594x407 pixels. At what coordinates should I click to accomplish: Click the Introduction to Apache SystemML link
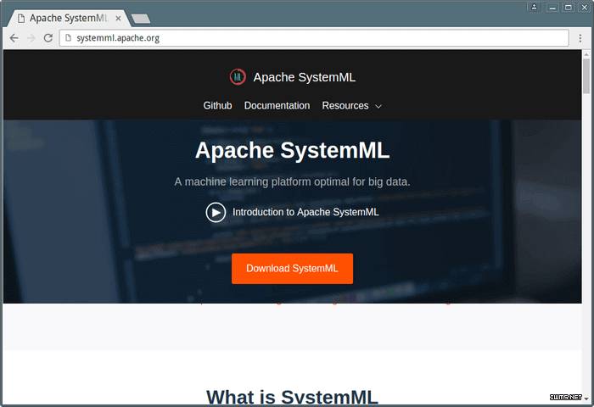pos(305,212)
